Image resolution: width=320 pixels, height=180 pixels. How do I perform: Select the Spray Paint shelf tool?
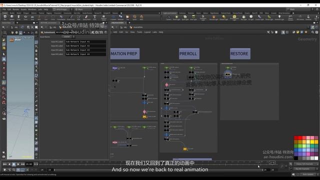(x=86, y=17)
